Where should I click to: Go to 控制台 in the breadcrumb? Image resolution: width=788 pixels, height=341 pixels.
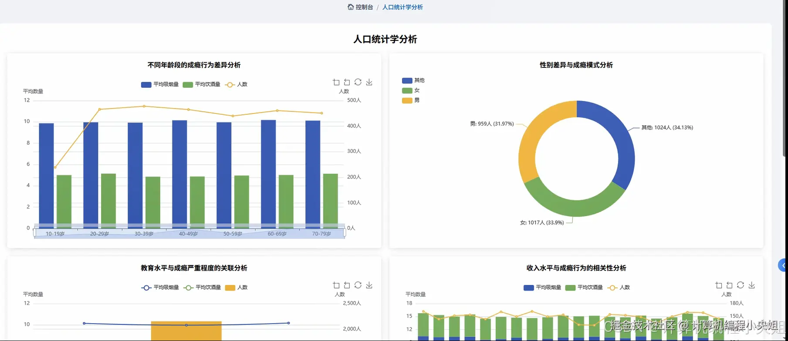click(364, 7)
